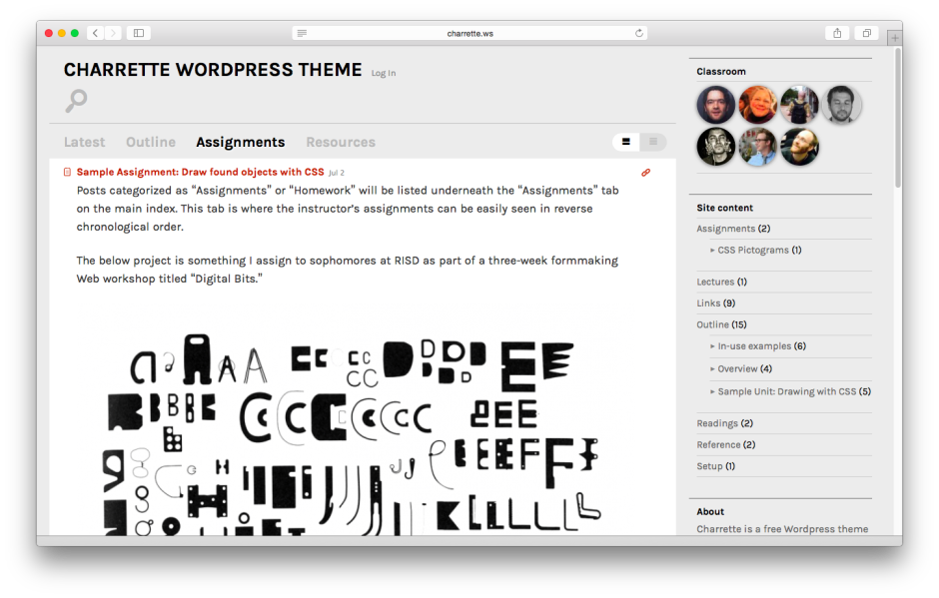The height and width of the screenshot is (598, 939).
Task: Show all tabs with the tabs icon
Action: click(x=866, y=33)
